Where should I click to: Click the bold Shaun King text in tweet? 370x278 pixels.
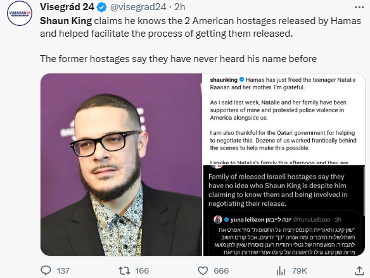[66, 21]
